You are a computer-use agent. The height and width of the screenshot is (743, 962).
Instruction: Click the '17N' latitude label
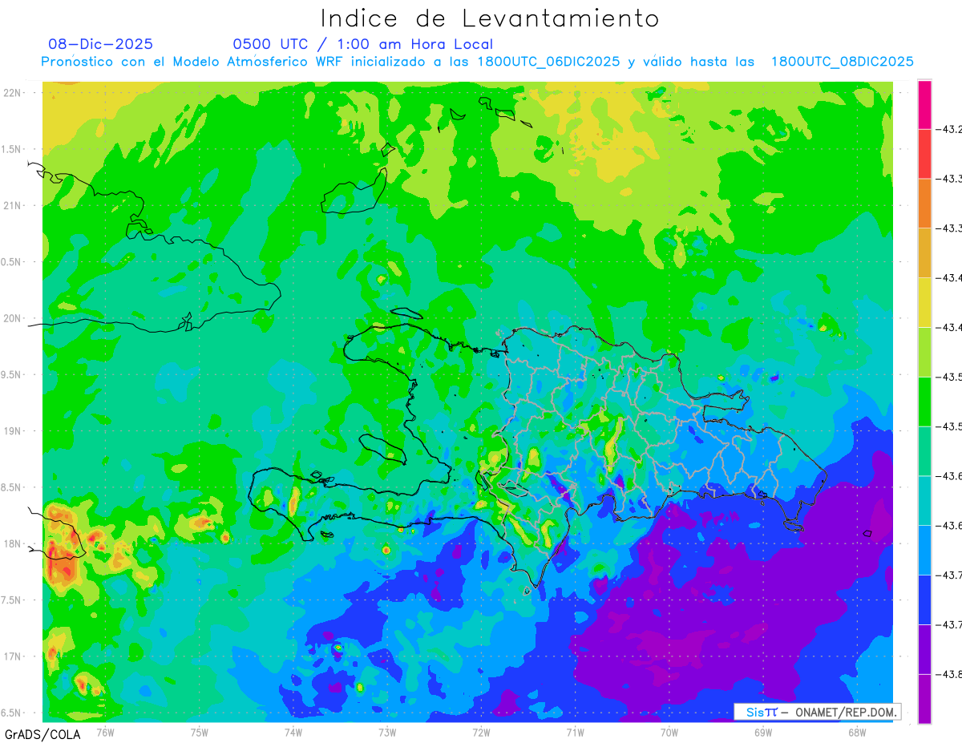click(13, 657)
